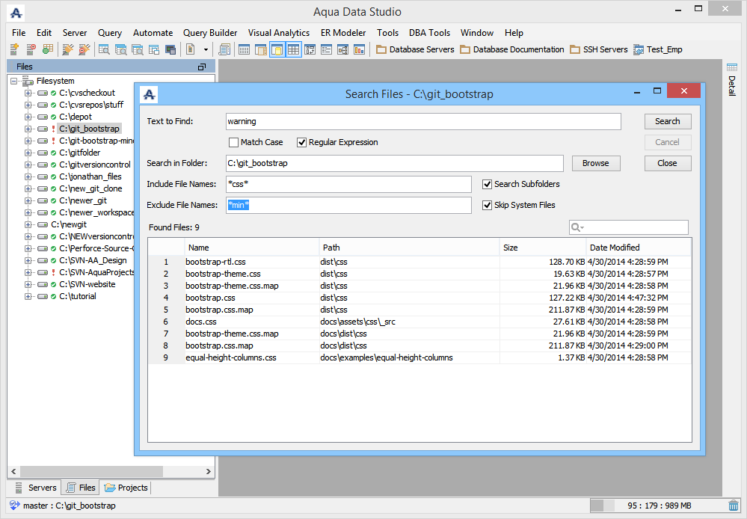This screenshot has width=747, height=519.
Task: Enable the Match Case checkbox
Action: [x=234, y=142]
